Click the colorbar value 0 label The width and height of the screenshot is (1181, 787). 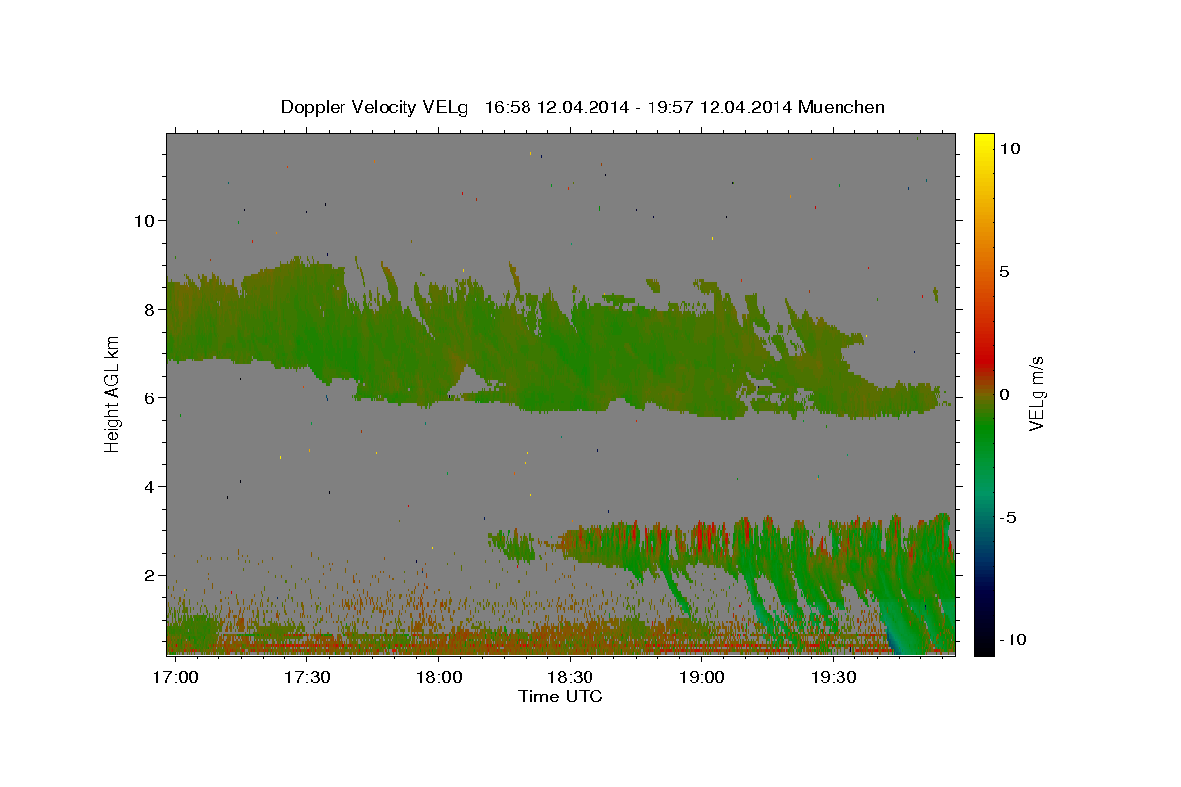(x=1005, y=393)
